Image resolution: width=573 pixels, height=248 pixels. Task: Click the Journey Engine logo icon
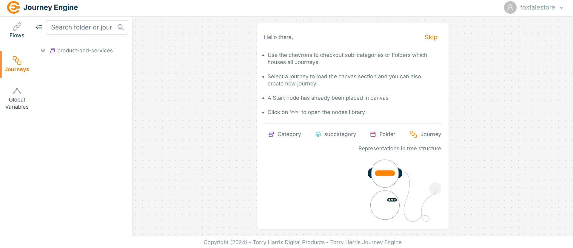pos(13,7)
